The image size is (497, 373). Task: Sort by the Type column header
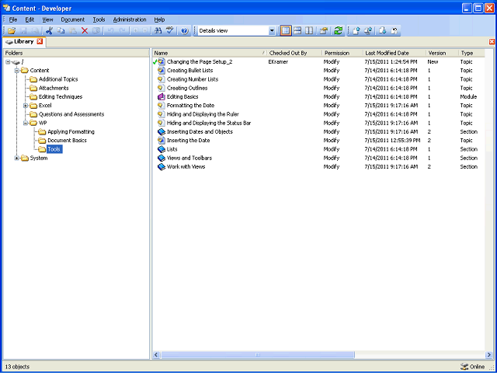[471, 53]
